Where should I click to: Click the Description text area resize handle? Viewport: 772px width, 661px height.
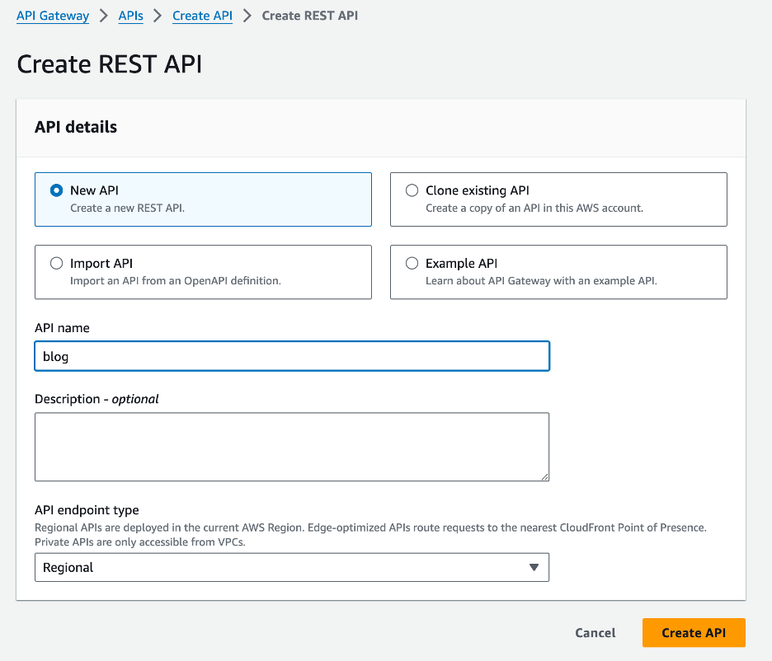544,476
